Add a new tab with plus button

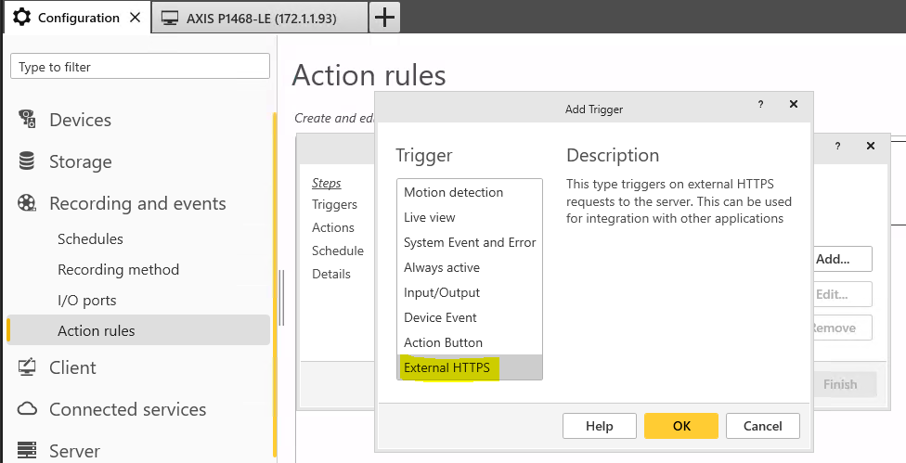[x=384, y=18]
